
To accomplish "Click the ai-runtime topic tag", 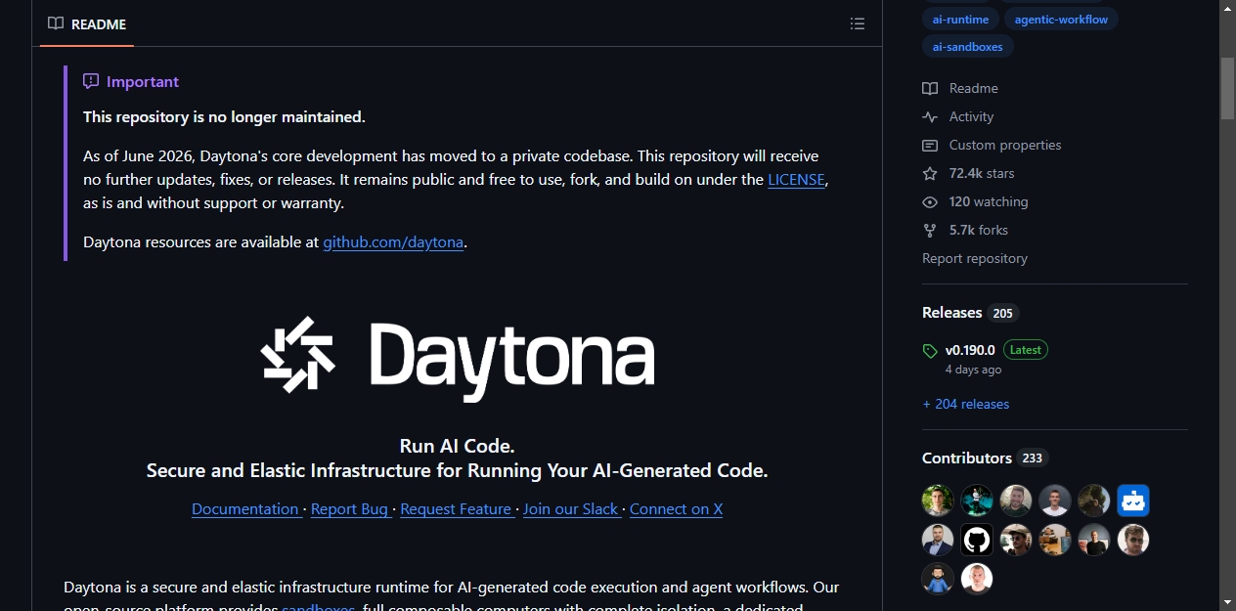I will click(960, 20).
